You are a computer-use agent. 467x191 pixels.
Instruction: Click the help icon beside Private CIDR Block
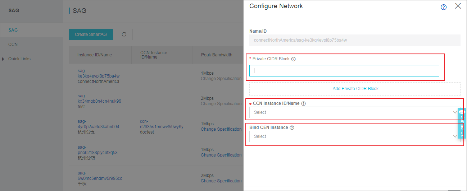tap(293, 59)
